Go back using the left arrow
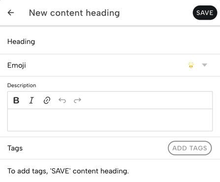 coord(11,13)
